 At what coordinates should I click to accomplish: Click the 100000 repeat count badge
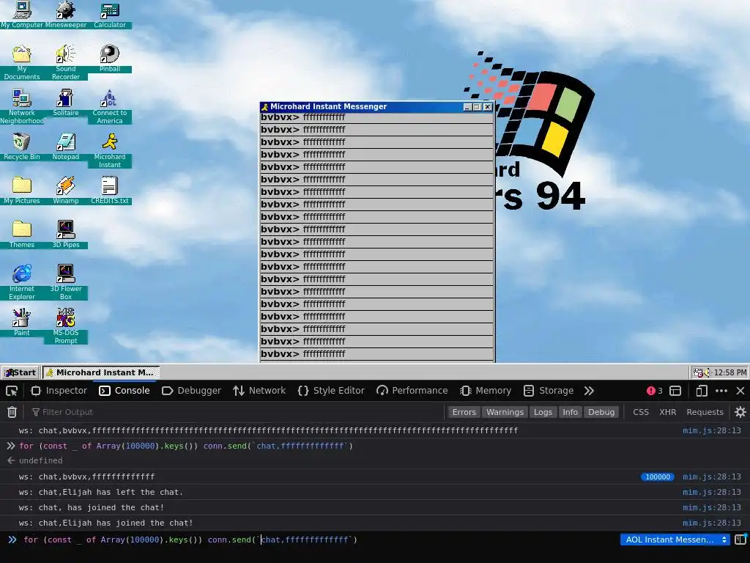(657, 476)
